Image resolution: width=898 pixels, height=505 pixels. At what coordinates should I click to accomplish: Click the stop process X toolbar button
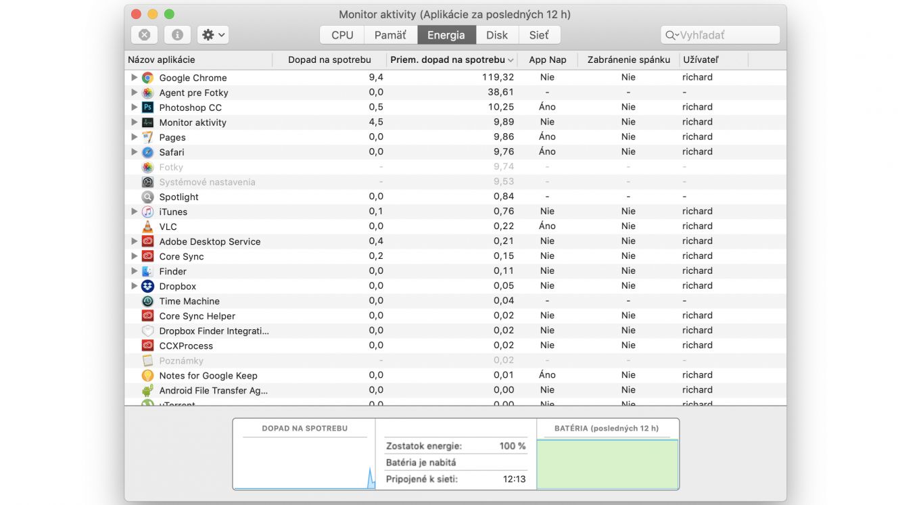(144, 34)
